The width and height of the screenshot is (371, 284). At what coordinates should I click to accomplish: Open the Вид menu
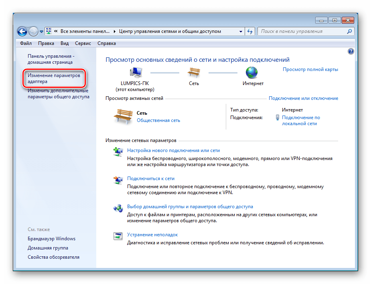64,43
